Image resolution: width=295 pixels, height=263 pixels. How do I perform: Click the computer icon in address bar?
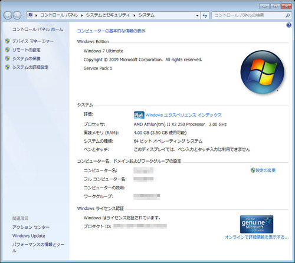click(30, 15)
